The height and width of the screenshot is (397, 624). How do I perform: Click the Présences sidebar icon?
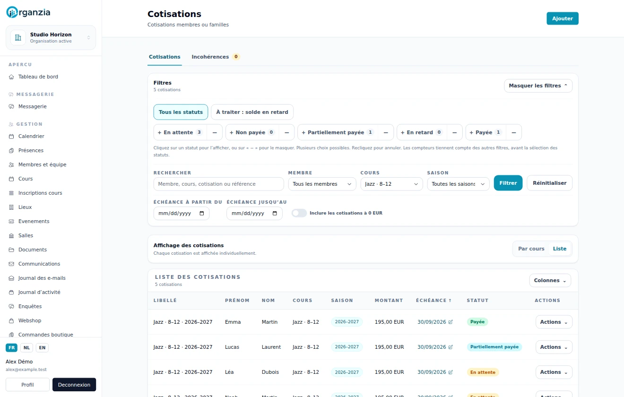[x=11, y=150]
